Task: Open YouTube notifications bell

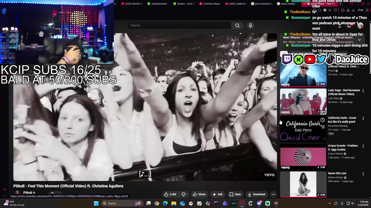Action: tap(350, 25)
